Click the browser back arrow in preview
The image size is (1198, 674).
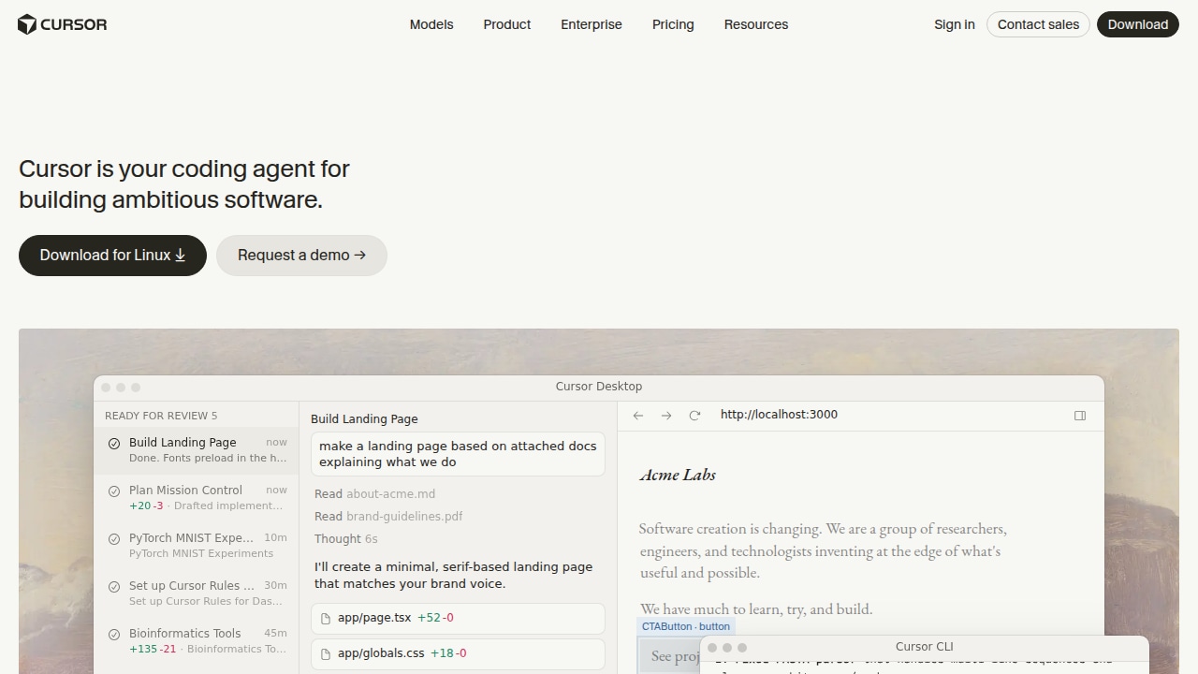point(638,416)
